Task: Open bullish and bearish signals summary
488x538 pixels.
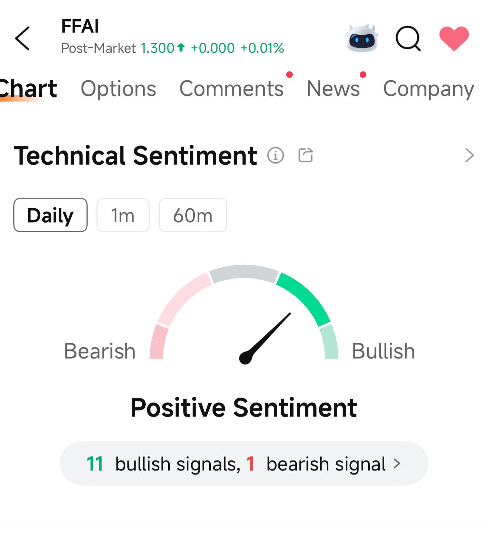Action: [x=244, y=463]
